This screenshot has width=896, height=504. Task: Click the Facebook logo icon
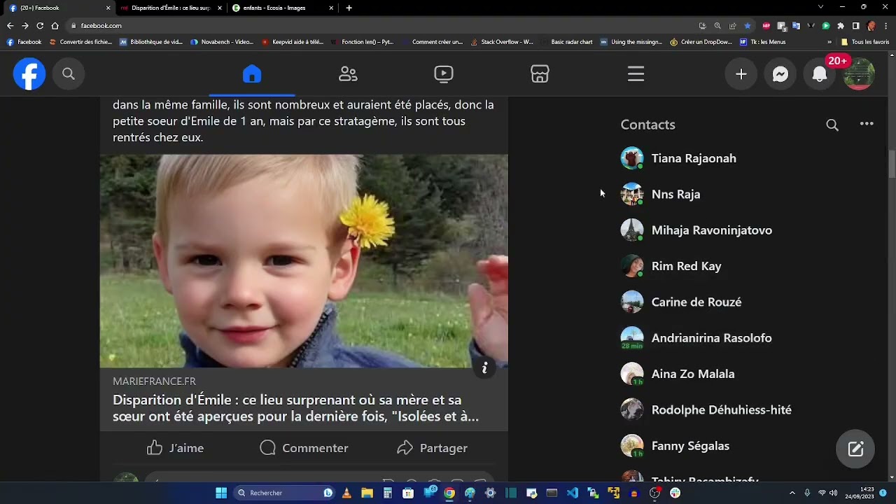point(29,74)
